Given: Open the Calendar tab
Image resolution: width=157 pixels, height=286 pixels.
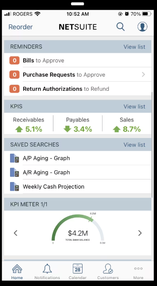Looking at the screenshot, I should point(78,272).
